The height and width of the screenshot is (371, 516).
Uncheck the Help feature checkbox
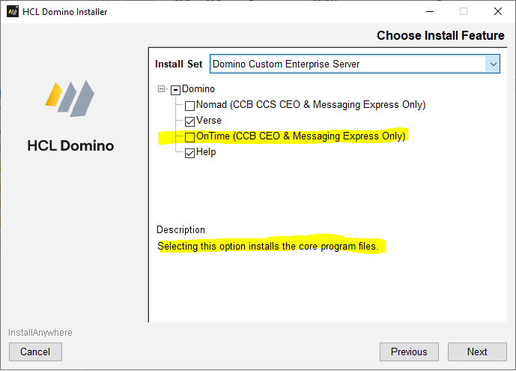click(x=189, y=153)
